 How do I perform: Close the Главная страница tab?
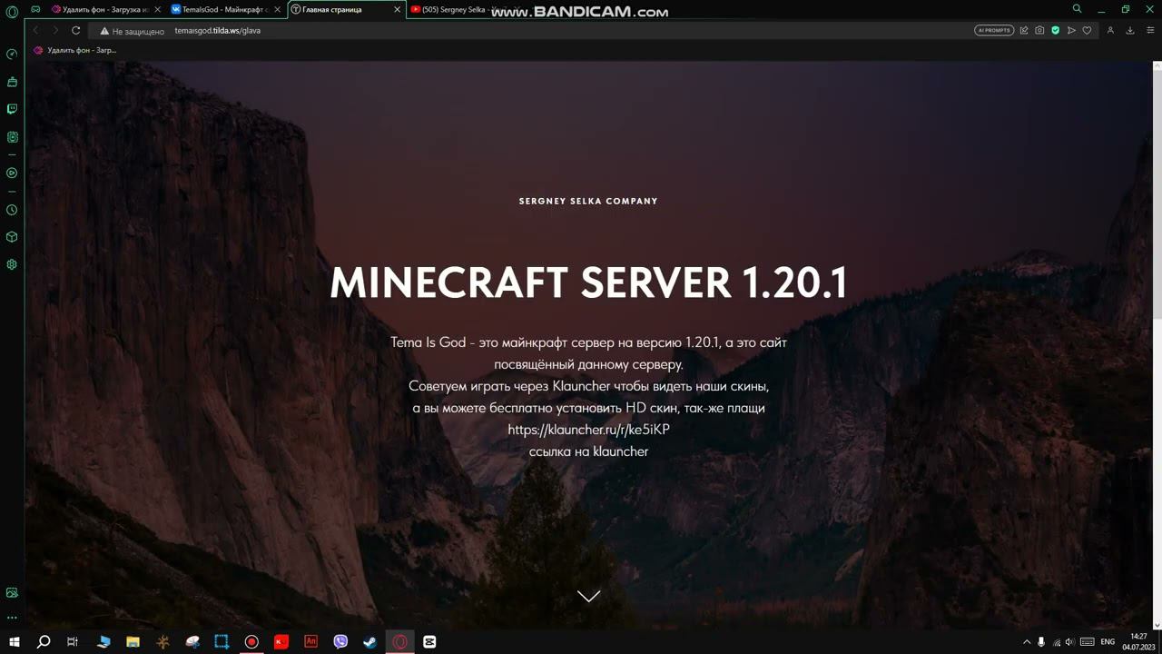[x=397, y=9]
